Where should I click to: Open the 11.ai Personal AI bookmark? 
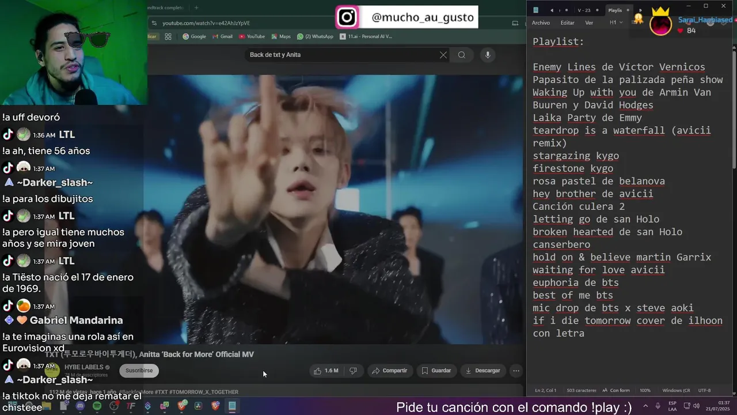[366, 36]
